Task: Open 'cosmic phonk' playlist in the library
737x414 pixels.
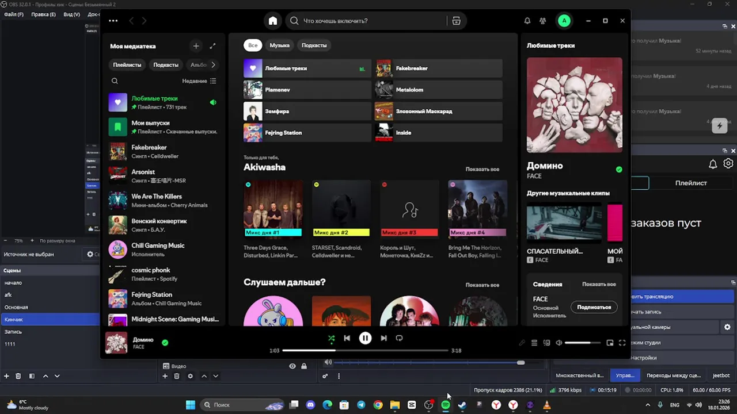Action: 162,274
